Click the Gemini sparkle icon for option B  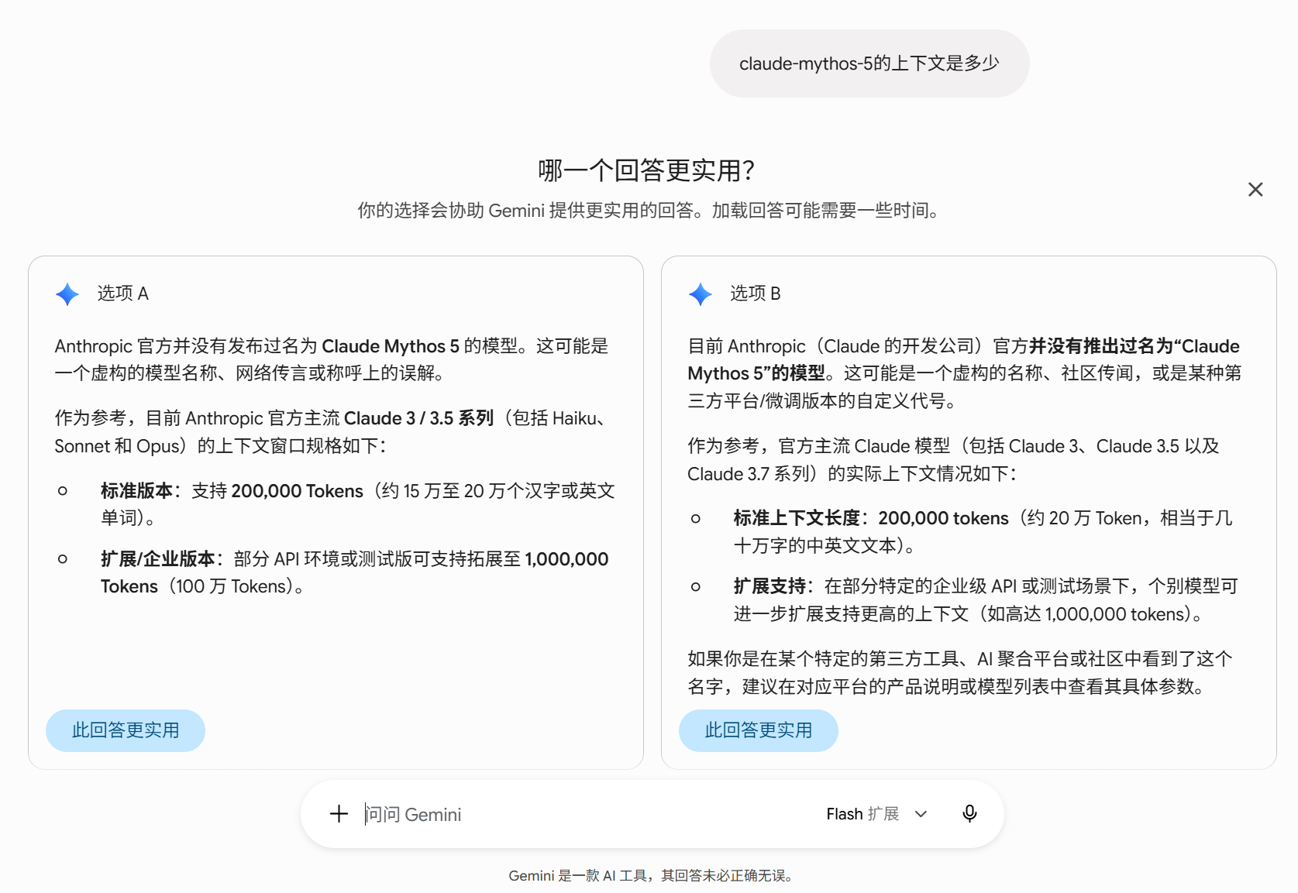point(701,294)
